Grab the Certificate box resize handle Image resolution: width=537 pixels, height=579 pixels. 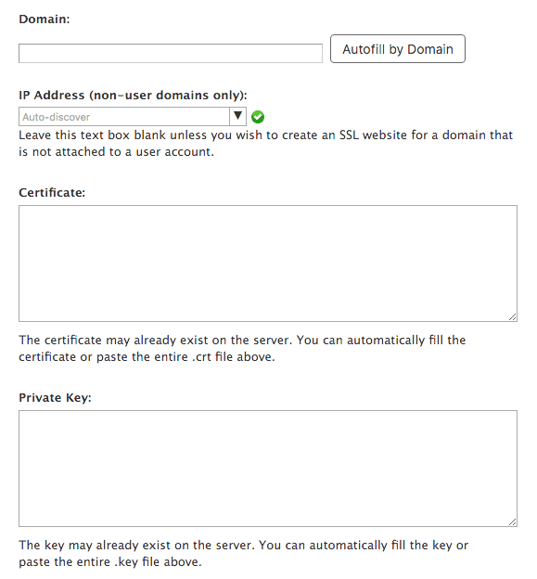[x=512, y=317]
